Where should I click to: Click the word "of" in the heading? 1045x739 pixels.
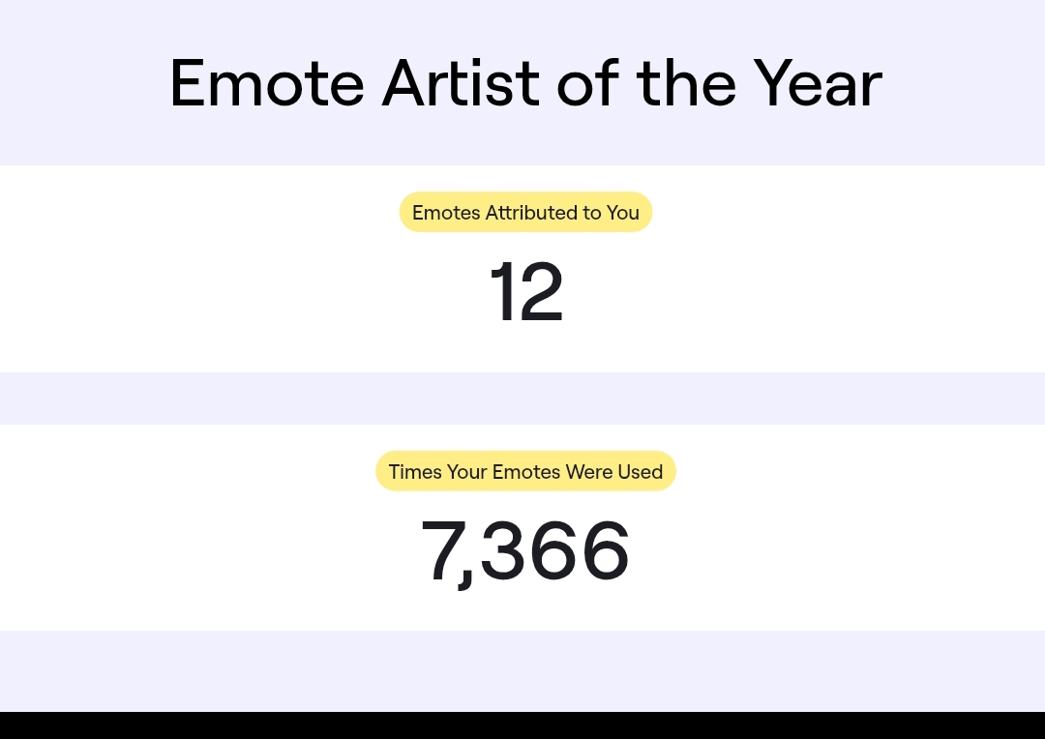coord(588,84)
